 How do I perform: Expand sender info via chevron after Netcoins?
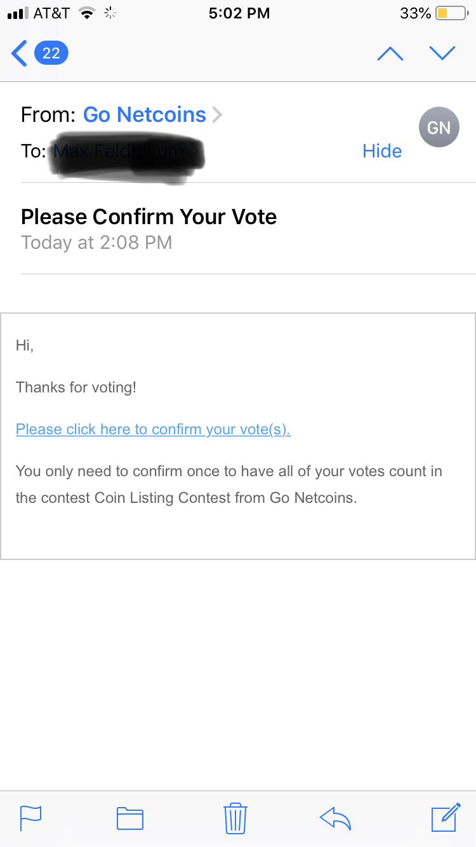[x=217, y=114]
